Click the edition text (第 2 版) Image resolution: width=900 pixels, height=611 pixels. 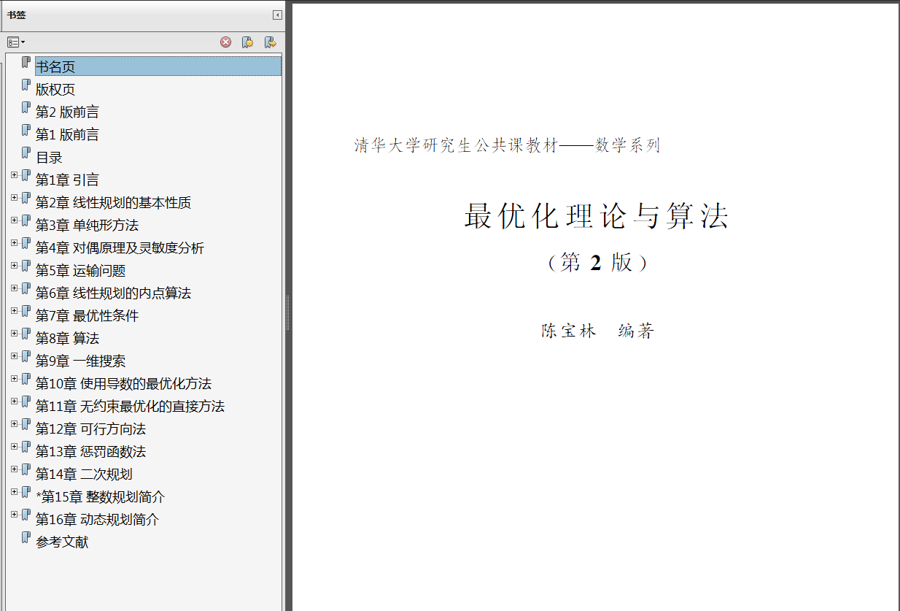pyautogui.click(x=597, y=263)
